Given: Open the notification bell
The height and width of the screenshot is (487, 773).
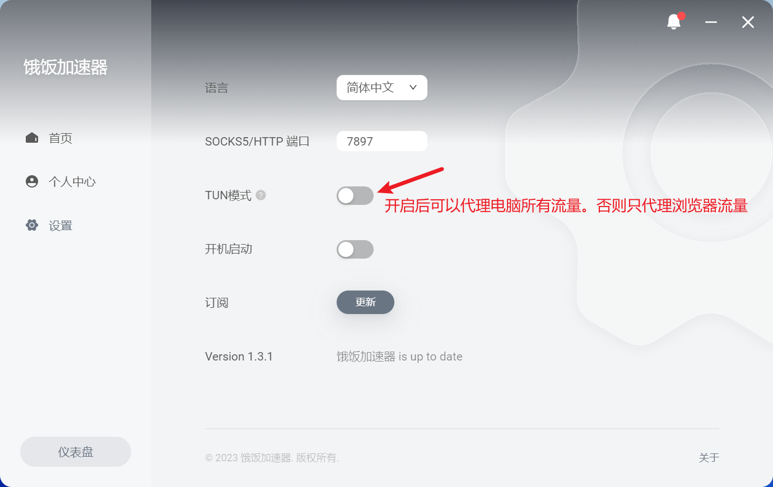Looking at the screenshot, I should (674, 22).
